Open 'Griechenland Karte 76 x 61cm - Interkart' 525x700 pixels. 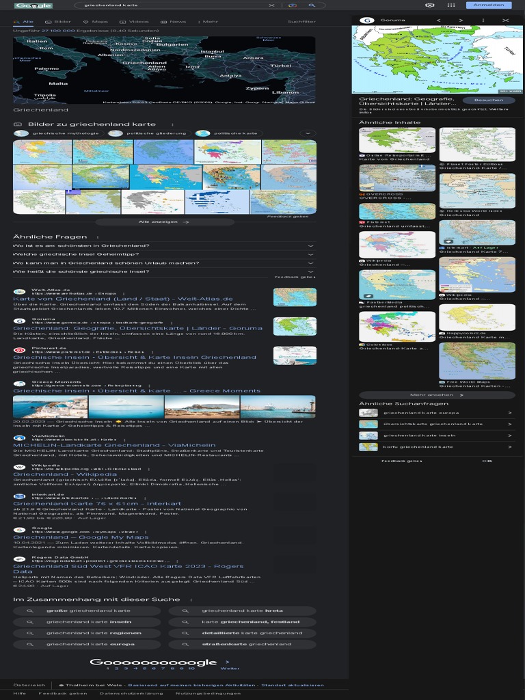point(97,504)
